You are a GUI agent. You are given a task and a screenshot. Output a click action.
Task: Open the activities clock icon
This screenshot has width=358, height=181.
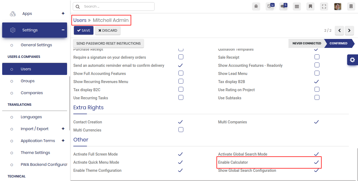click(270, 6)
